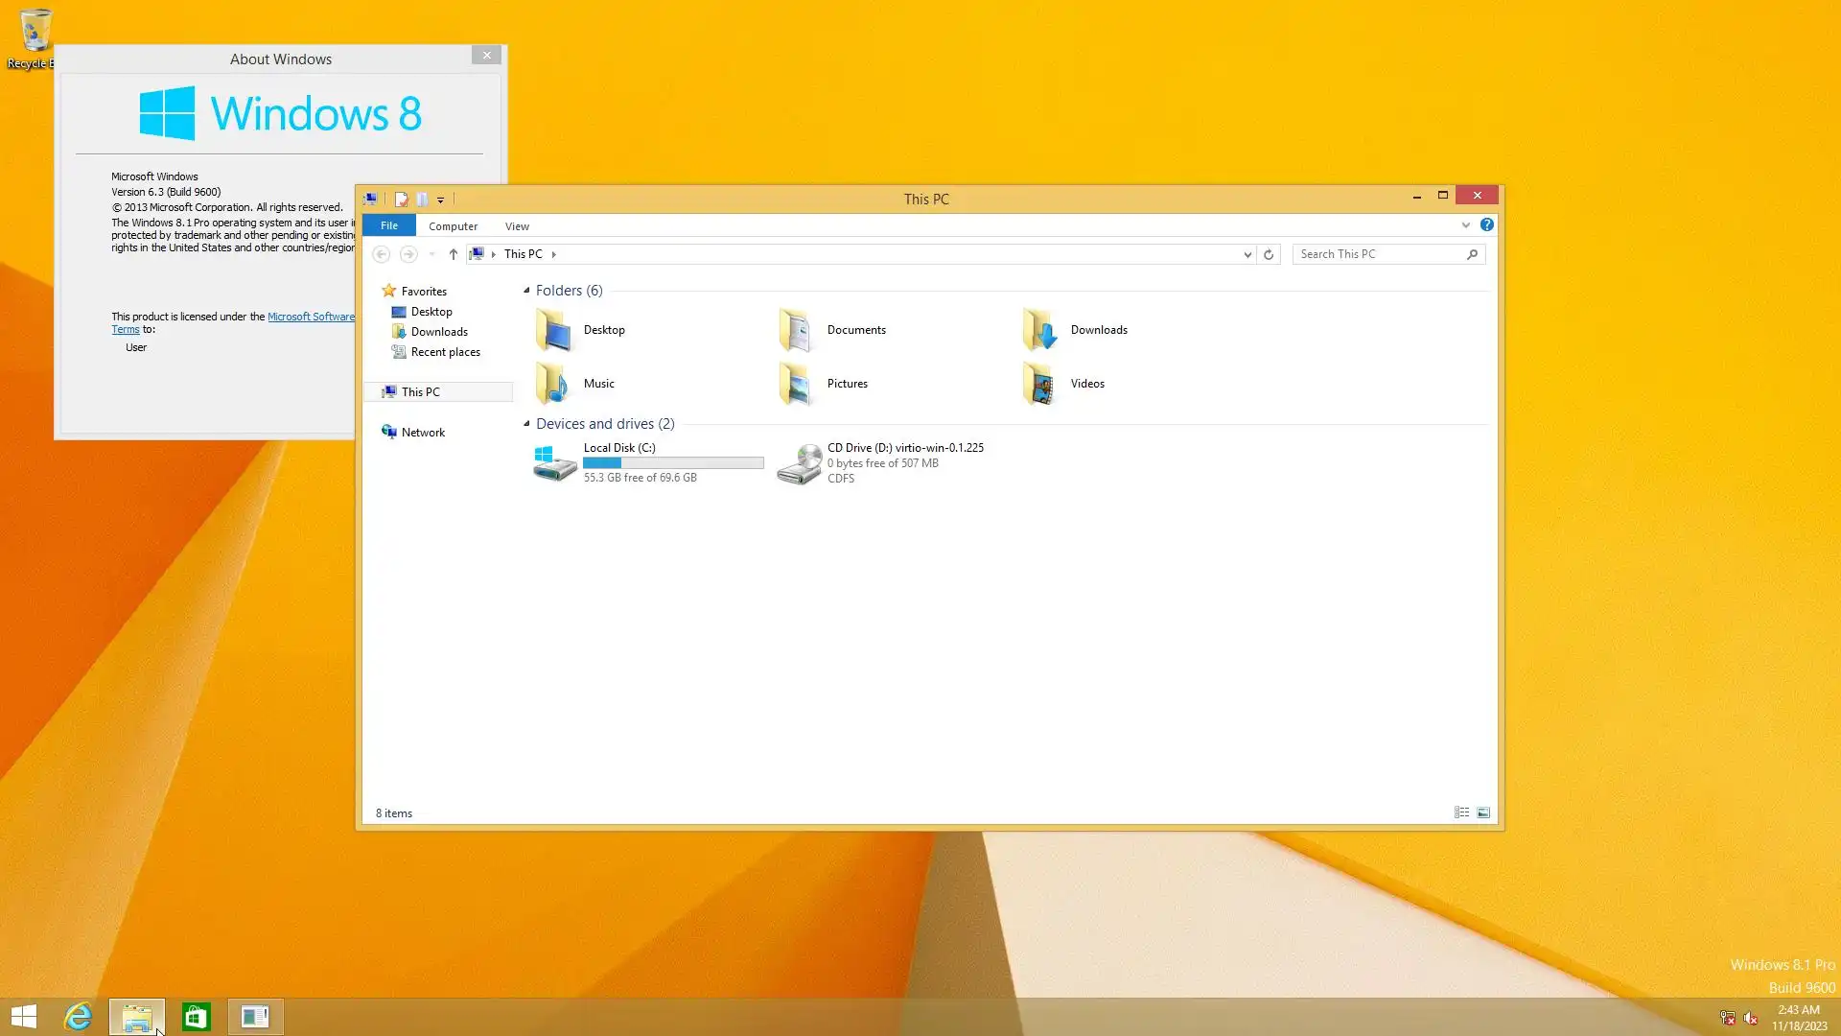Open the Customize Quick Access Toolbar dropdown
The height and width of the screenshot is (1036, 1841).
[441, 200]
